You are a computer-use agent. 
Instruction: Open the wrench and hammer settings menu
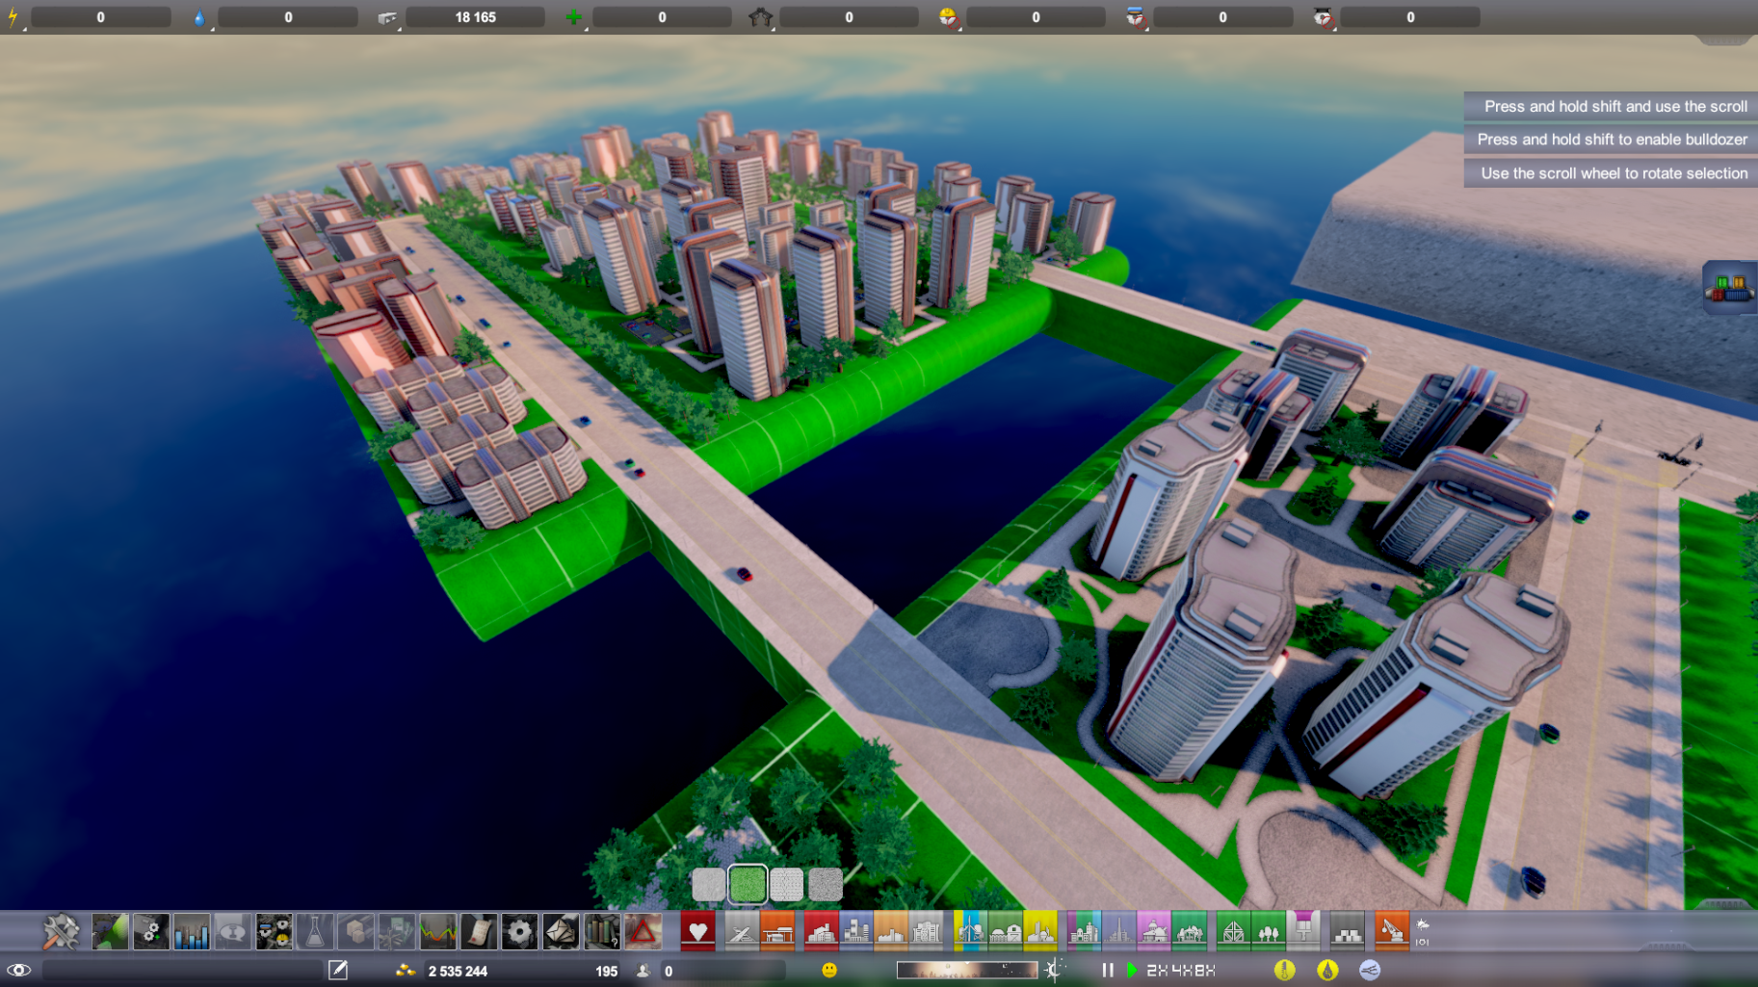(x=61, y=931)
